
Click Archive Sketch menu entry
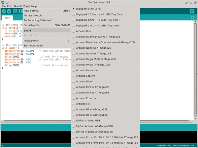(x=47, y=15)
